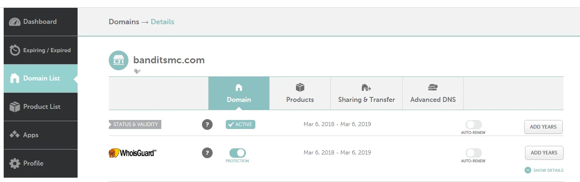This screenshot has width=580, height=182.
Task: Disable the WhoisGuard protection toggle
Action: tap(237, 153)
